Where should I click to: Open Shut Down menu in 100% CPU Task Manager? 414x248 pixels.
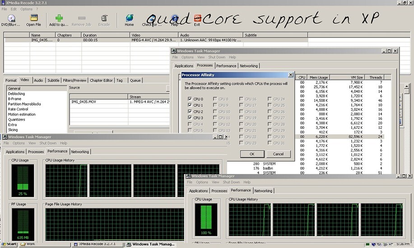coord(231,182)
